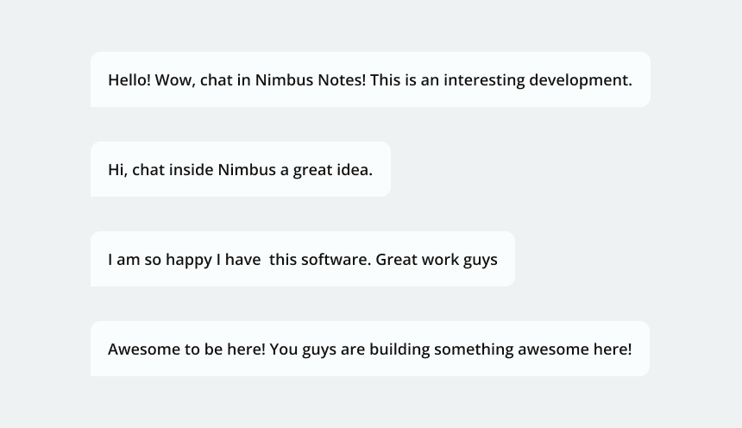Click the word 'interesting' in first message
742x428 pixels.
pyautogui.click(x=484, y=80)
